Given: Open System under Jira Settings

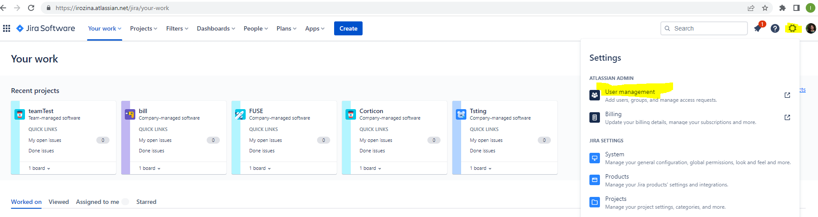Looking at the screenshot, I should click(x=614, y=154).
